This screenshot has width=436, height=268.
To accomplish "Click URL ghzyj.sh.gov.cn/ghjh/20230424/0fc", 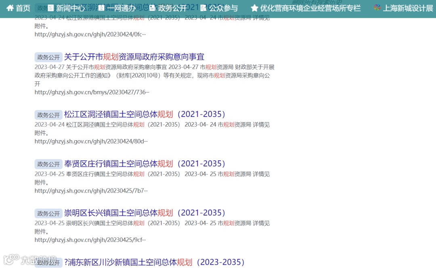I will point(90,34).
